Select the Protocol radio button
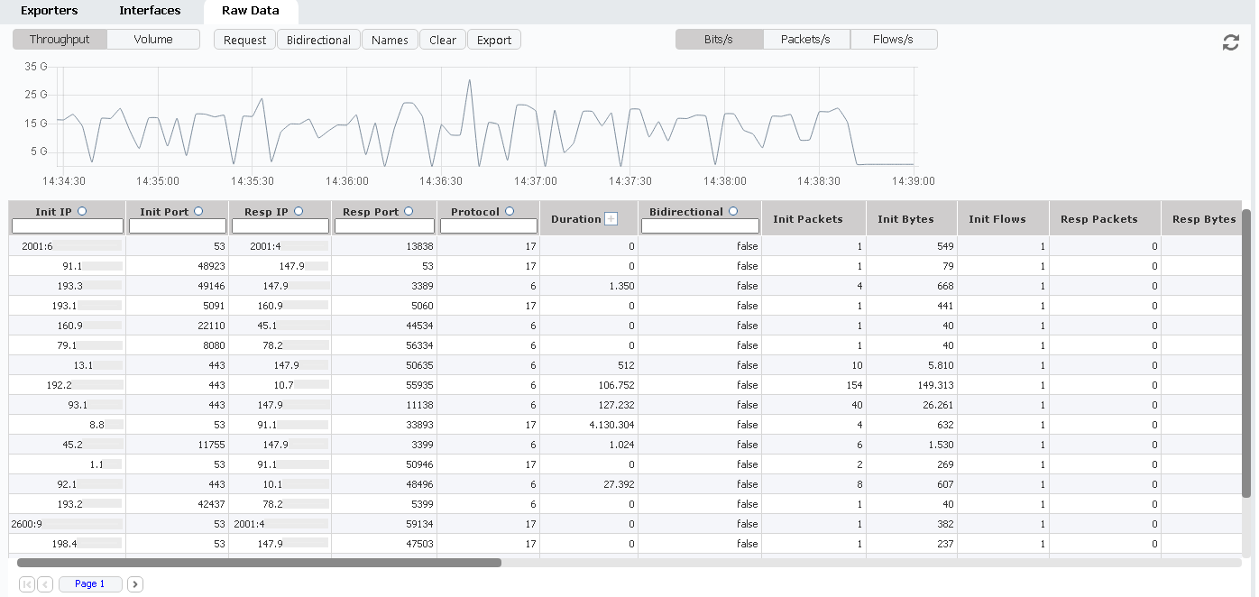Image resolution: width=1259 pixels, height=597 pixels. click(510, 211)
